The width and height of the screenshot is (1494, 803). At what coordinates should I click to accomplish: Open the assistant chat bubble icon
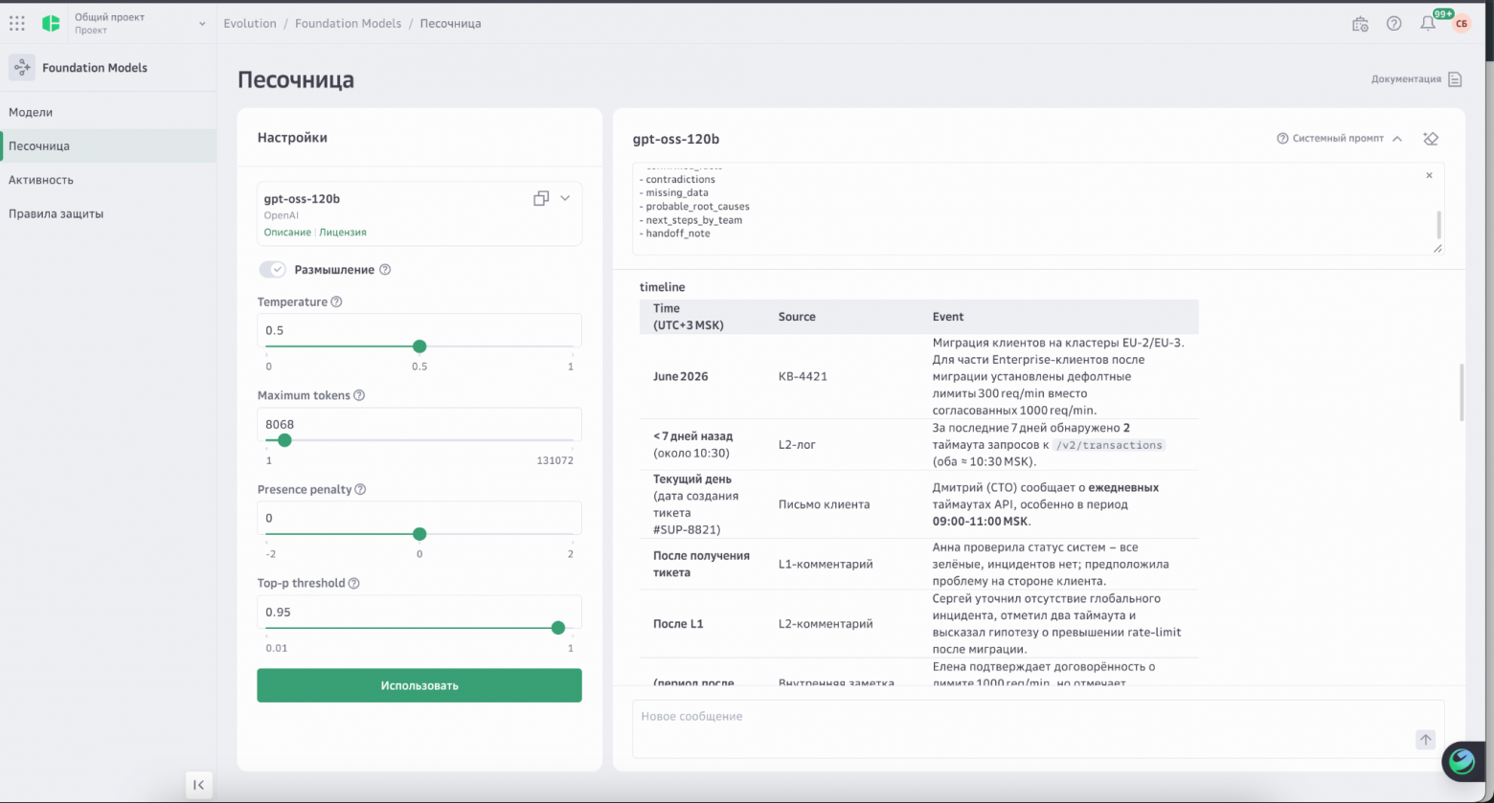tap(1462, 761)
